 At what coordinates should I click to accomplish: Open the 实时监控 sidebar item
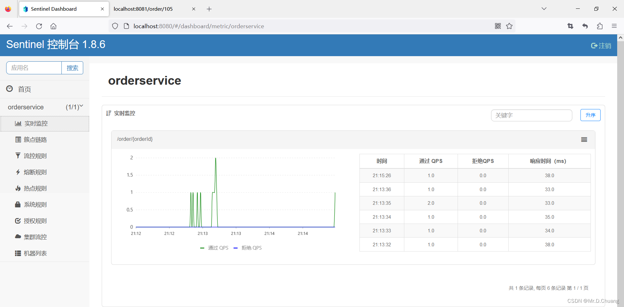(45, 124)
